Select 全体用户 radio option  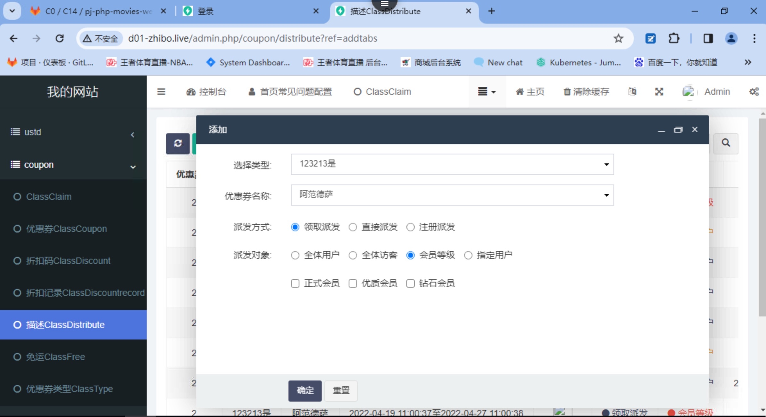tap(295, 255)
